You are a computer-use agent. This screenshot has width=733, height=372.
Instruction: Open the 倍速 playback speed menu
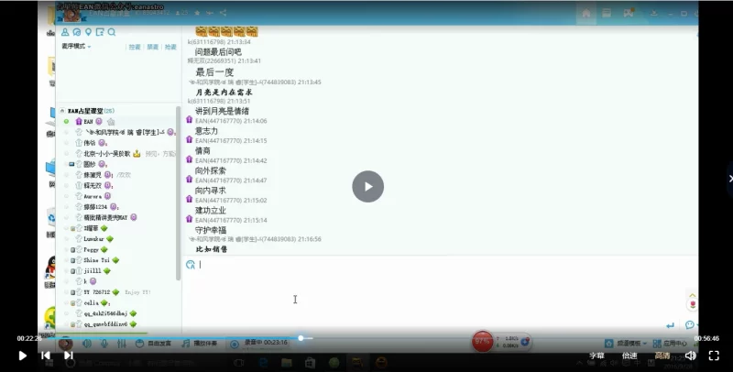[629, 356]
